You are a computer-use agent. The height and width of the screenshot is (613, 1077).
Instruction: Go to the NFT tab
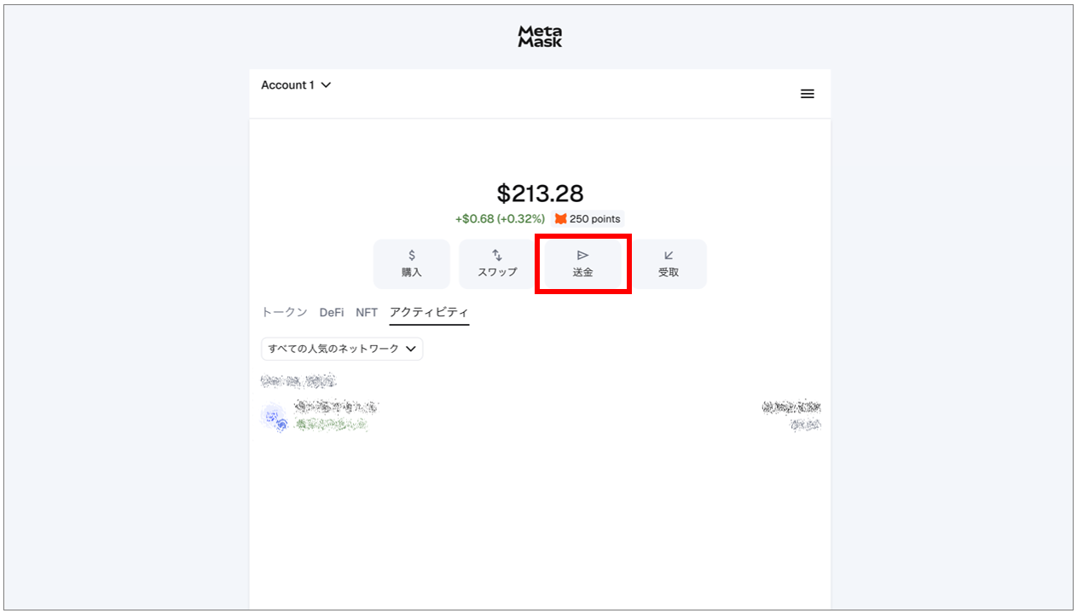point(367,312)
